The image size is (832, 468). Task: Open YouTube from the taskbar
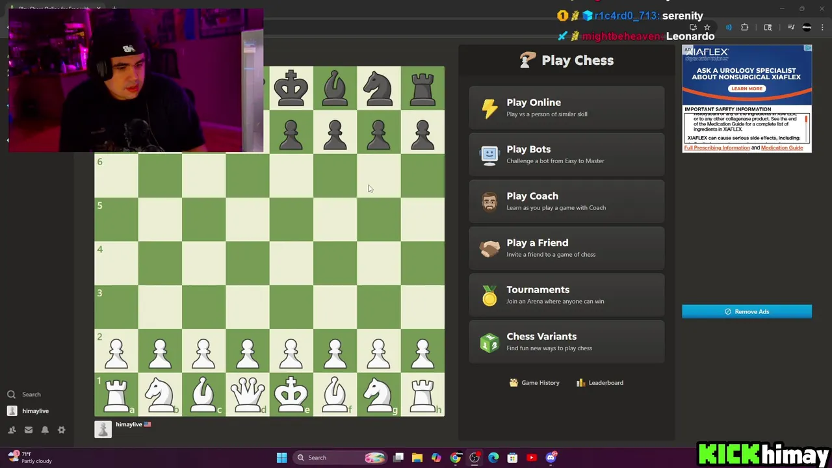tap(532, 458)
